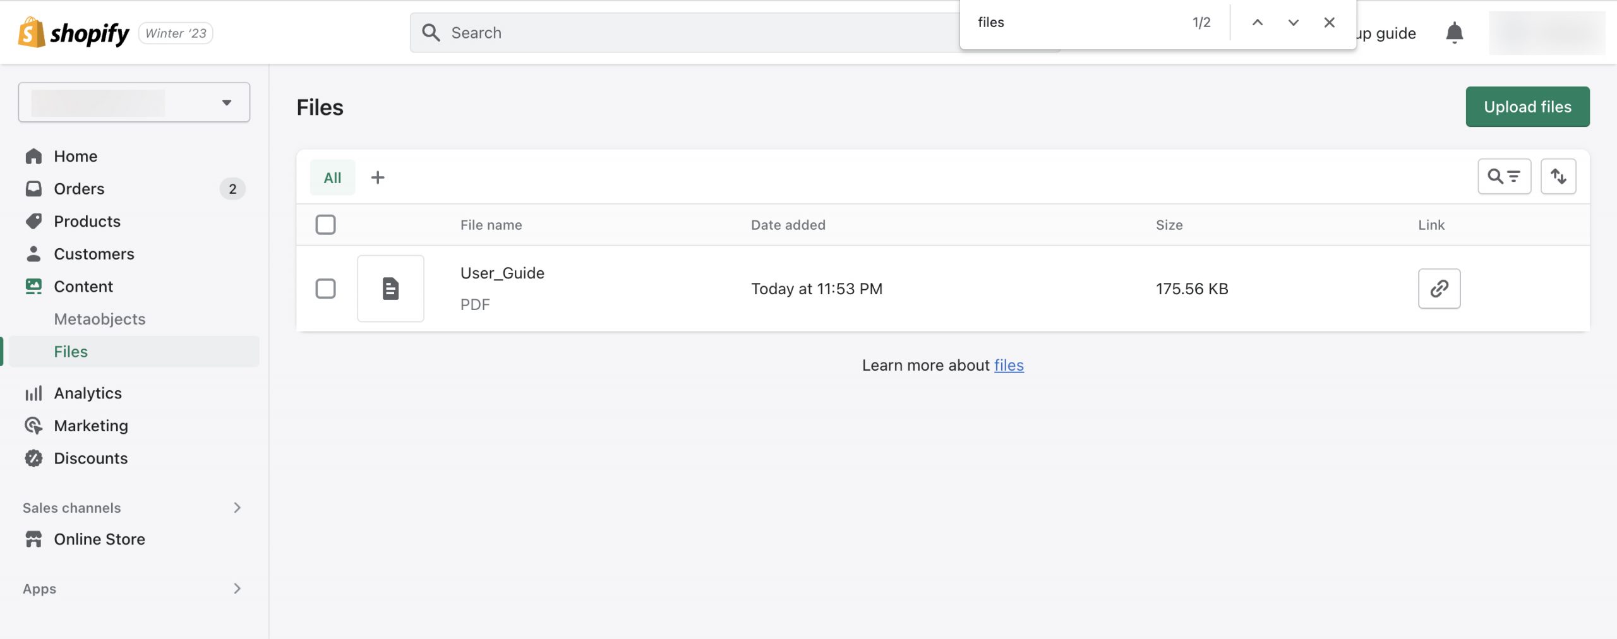Screen dimensions: 1617x639
Task: Check the select-all checkbox in the header row
Action: coord(326,225)
